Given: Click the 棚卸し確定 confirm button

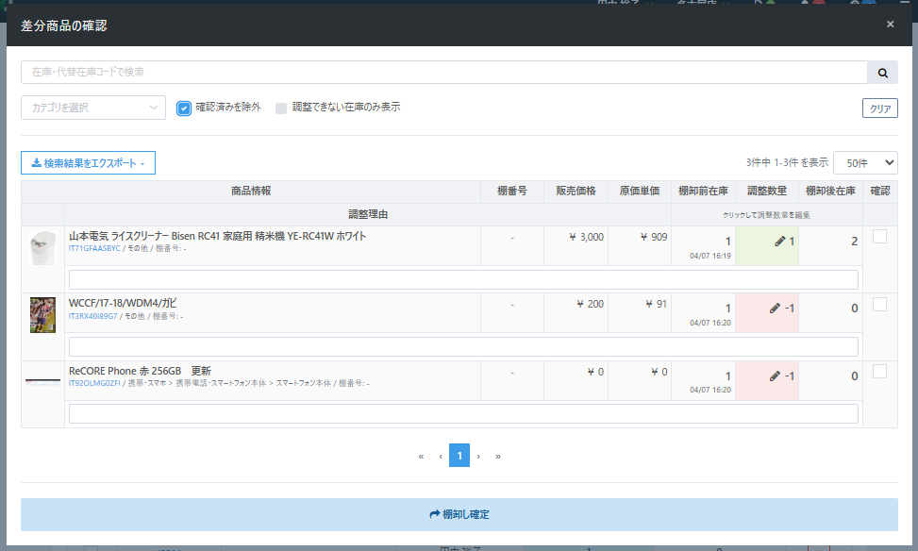Looking at the screenshot, I should pyautogui.click(x=459, y=515).
